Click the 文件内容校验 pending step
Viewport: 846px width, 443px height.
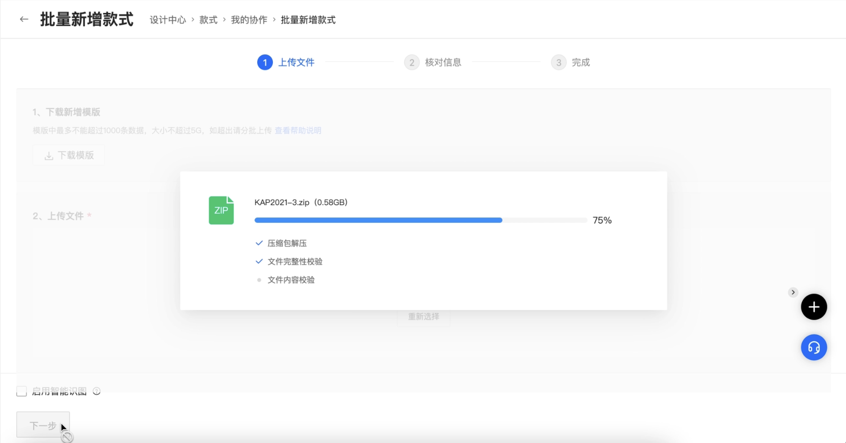[291, 280]
